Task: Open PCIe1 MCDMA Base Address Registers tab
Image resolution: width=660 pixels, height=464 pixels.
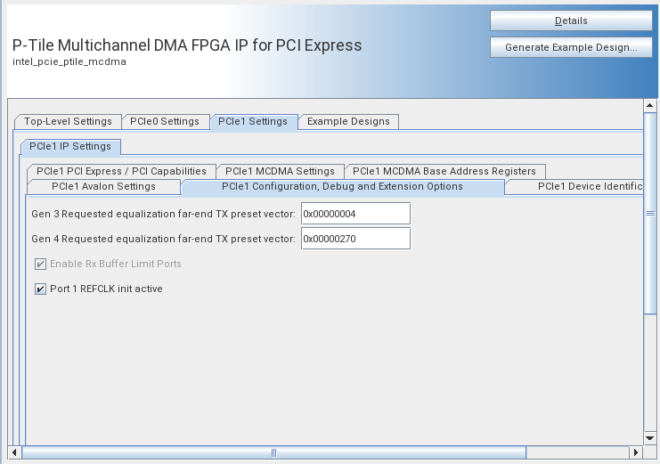Action: click(444, 171)
